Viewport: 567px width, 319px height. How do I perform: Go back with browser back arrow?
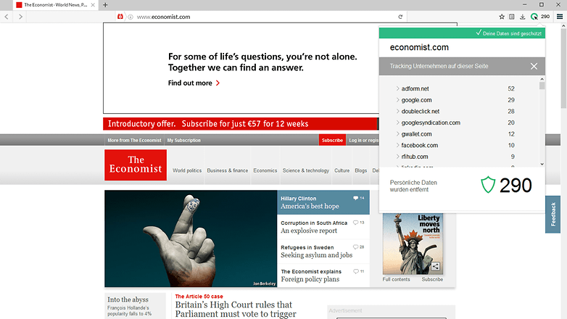[x=7, y=17]
